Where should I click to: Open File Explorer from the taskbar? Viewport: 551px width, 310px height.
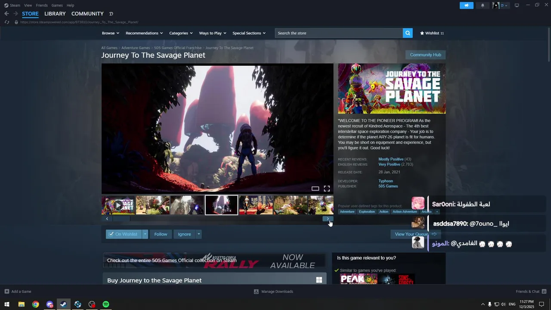pyautogui.click(x=21, y=304)
